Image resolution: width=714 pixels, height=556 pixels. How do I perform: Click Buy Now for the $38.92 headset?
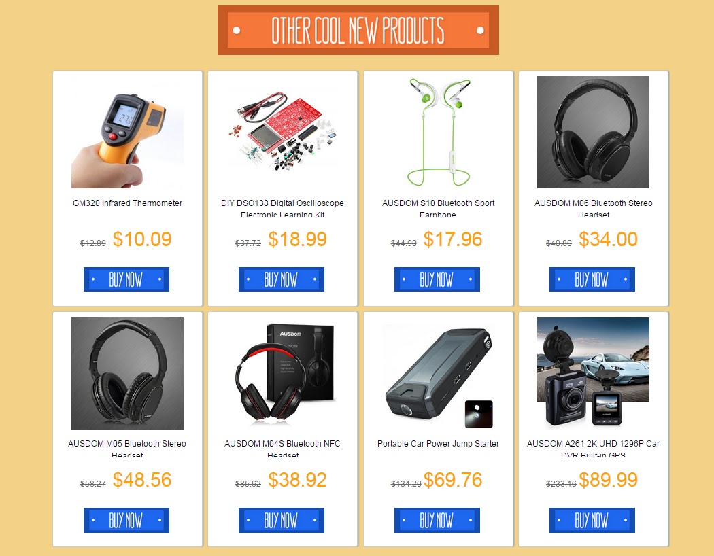(x=282, y=520)
